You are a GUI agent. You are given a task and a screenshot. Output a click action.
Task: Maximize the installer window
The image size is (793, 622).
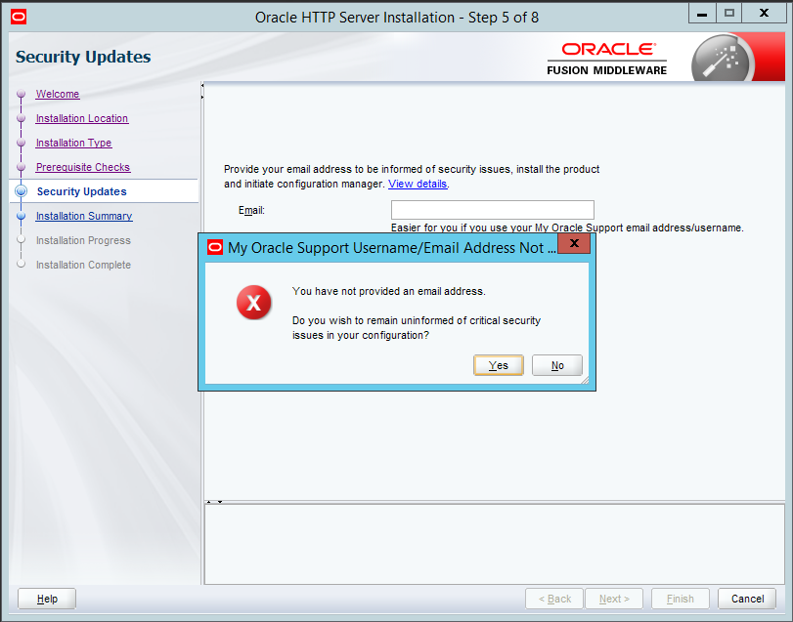(728, 14)
